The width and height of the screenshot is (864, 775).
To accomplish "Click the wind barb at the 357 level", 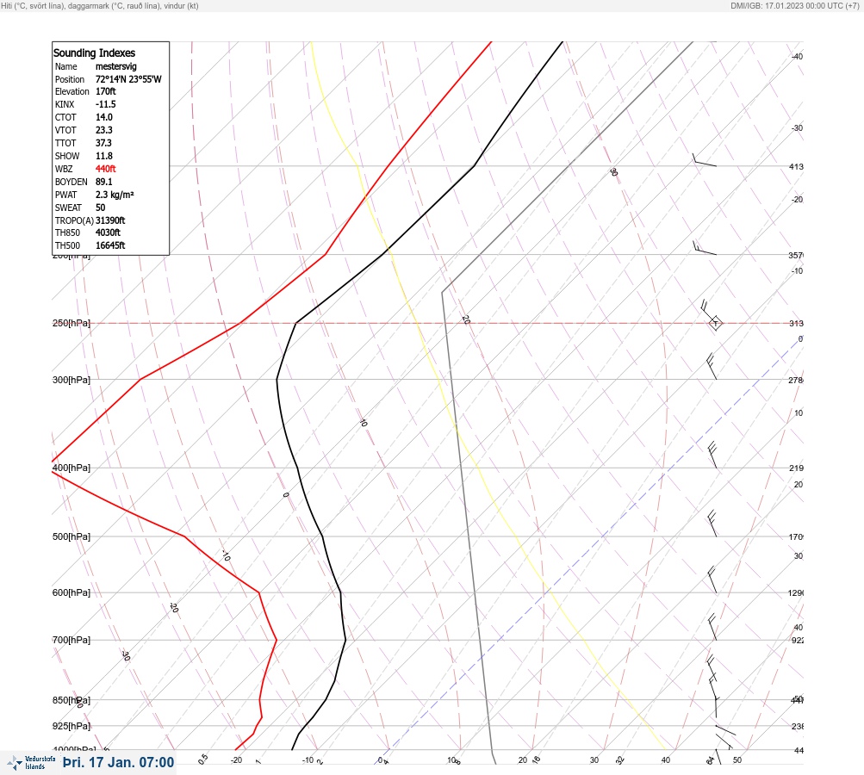I will click(704, 248).
